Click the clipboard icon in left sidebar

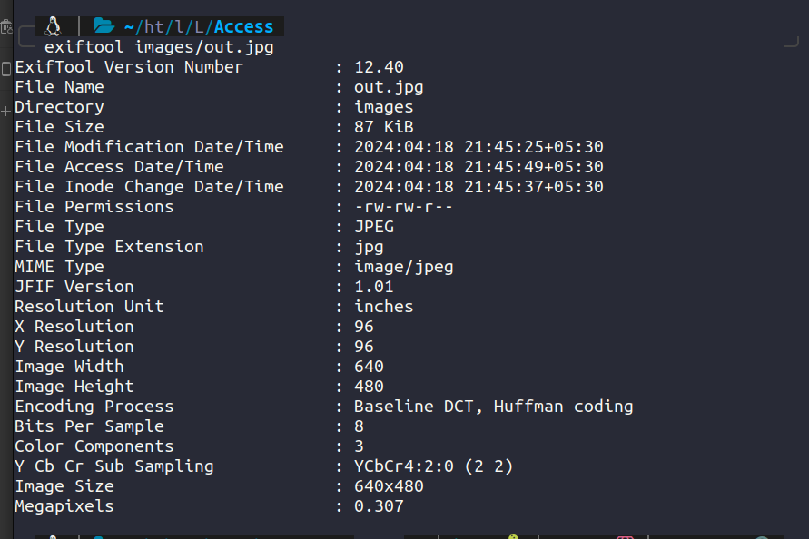click(x=5, y=69)
